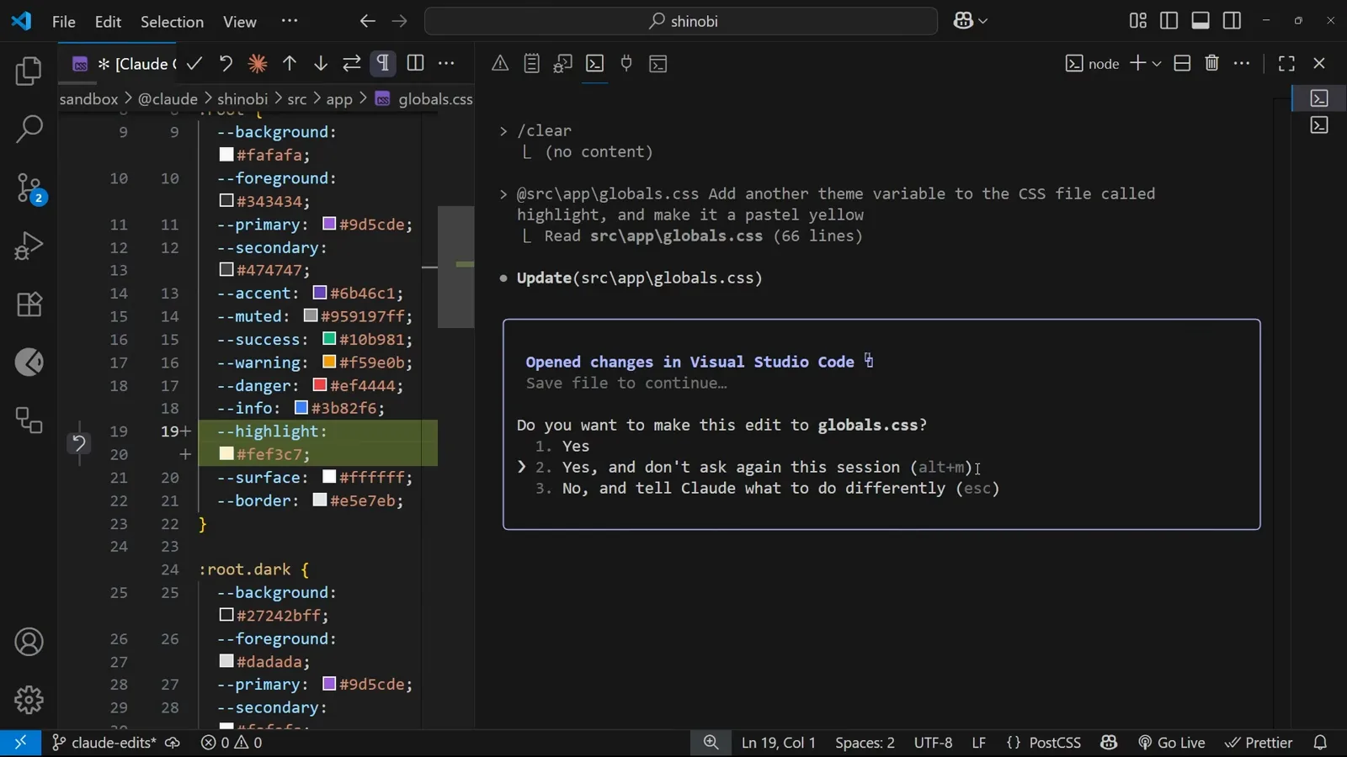The height and width of the screenshot is (757, 1347).
Task: Open Source Control with 2 pending changes
Action: pyautogui.click(x=30, y=188)
